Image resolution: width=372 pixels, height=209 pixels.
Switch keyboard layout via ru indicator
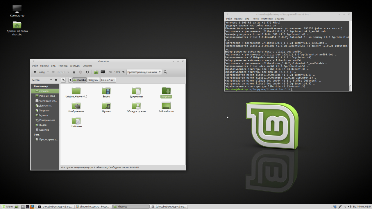click(x=345, y=207)
